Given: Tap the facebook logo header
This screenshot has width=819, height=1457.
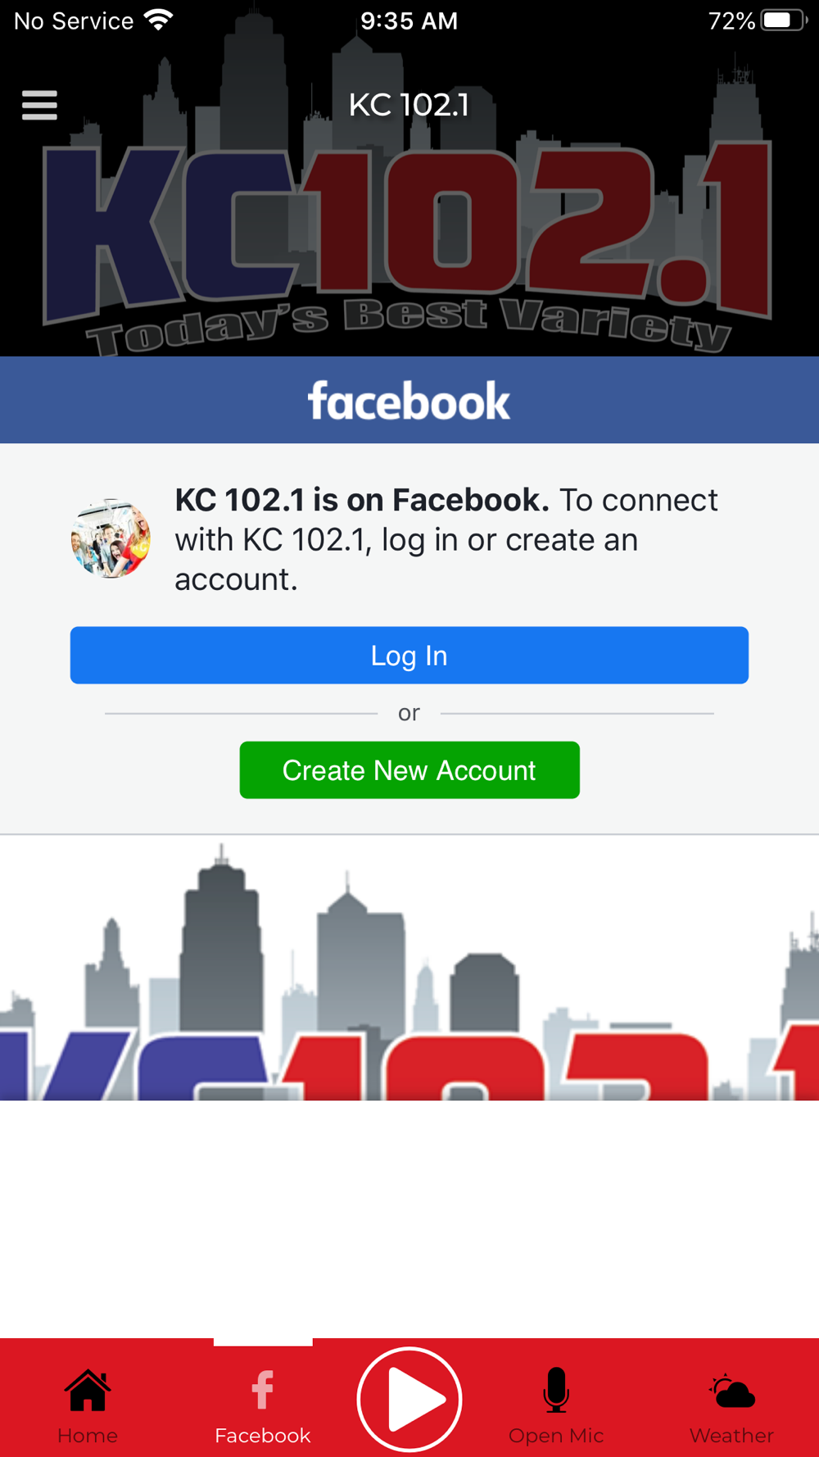Looking at the screenshot, I should tap(409, 401).
